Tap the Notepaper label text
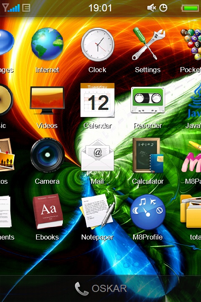 [x=97, y=237]
